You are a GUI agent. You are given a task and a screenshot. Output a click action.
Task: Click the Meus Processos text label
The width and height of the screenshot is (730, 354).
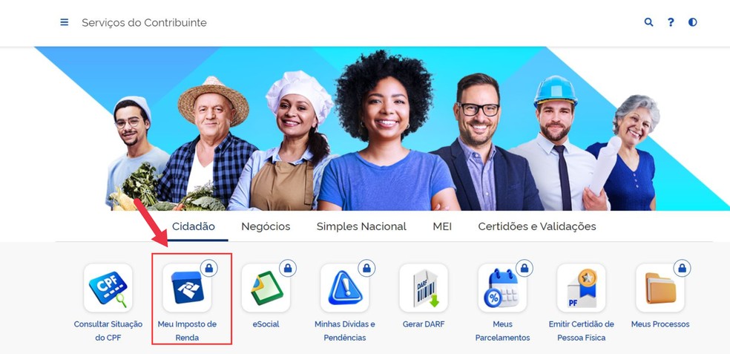click(x=660, y=324)
